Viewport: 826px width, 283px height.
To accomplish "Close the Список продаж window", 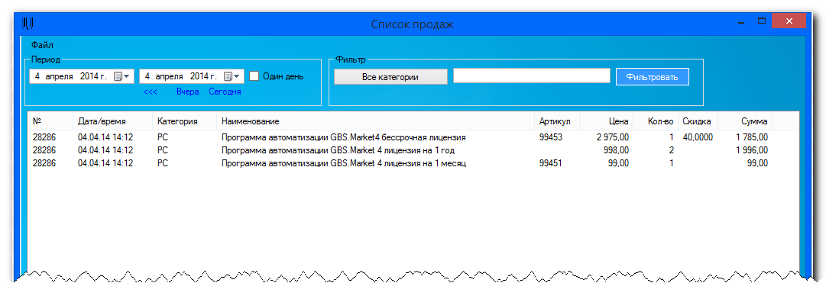I will [789, 21].
